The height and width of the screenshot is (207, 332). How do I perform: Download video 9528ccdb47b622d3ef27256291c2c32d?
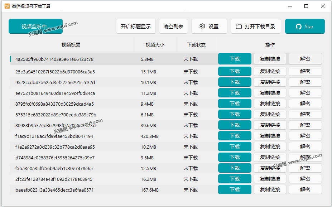pos(235,82)
